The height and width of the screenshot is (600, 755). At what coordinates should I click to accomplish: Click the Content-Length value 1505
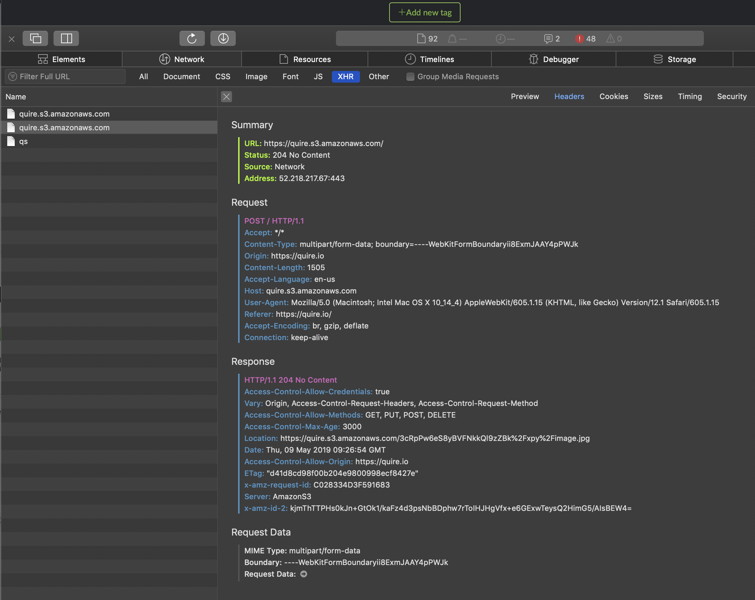click(316, 268)
